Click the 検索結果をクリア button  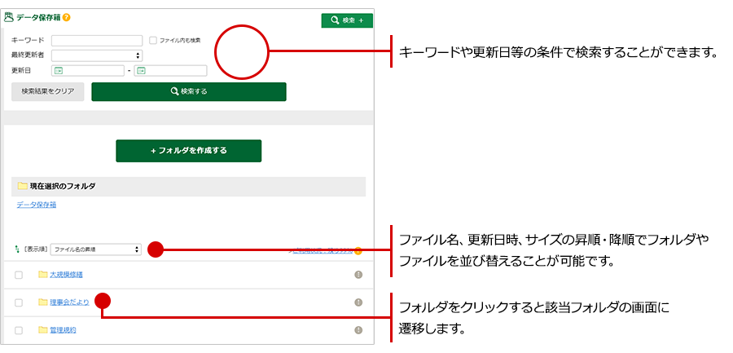pos(48,92)
